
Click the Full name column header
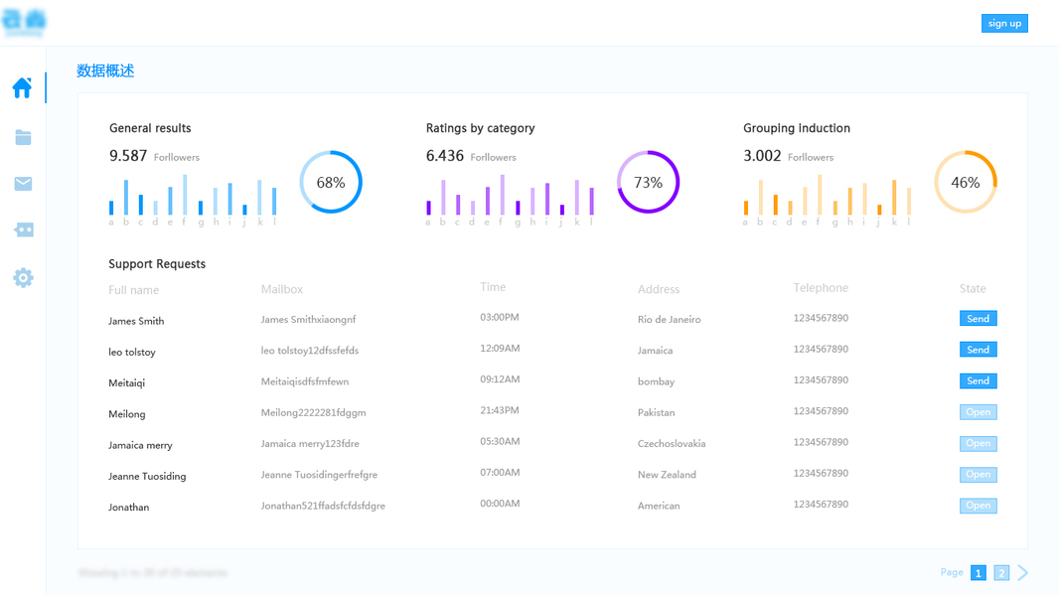[x=134, y=290]
